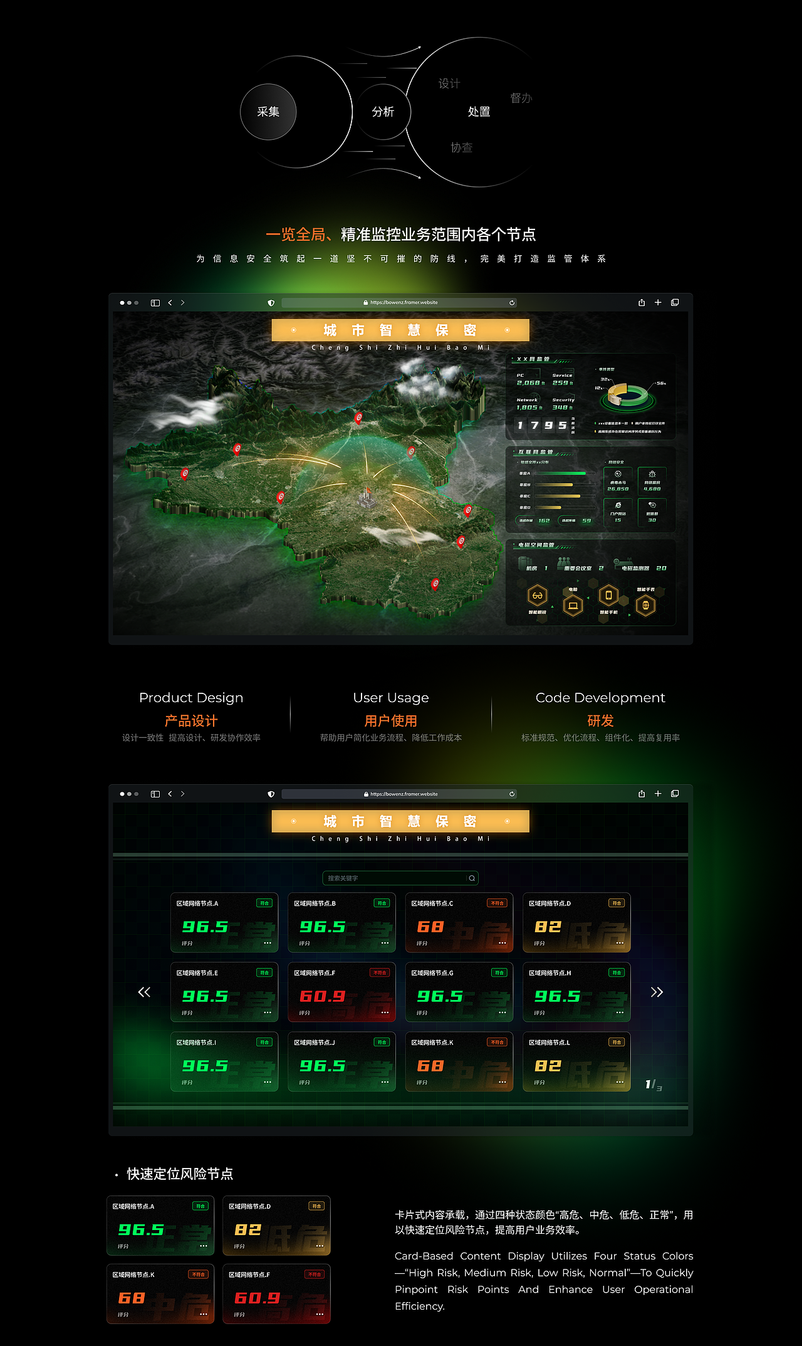
Task: Open 区域网络节点.H card
Action: pos(576,992)
